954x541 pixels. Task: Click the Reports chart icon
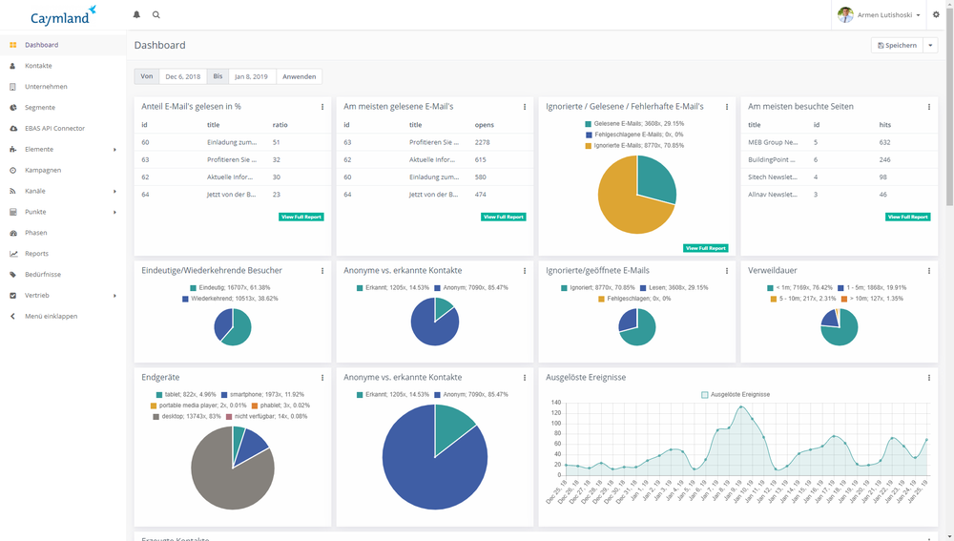pos(12,254)
